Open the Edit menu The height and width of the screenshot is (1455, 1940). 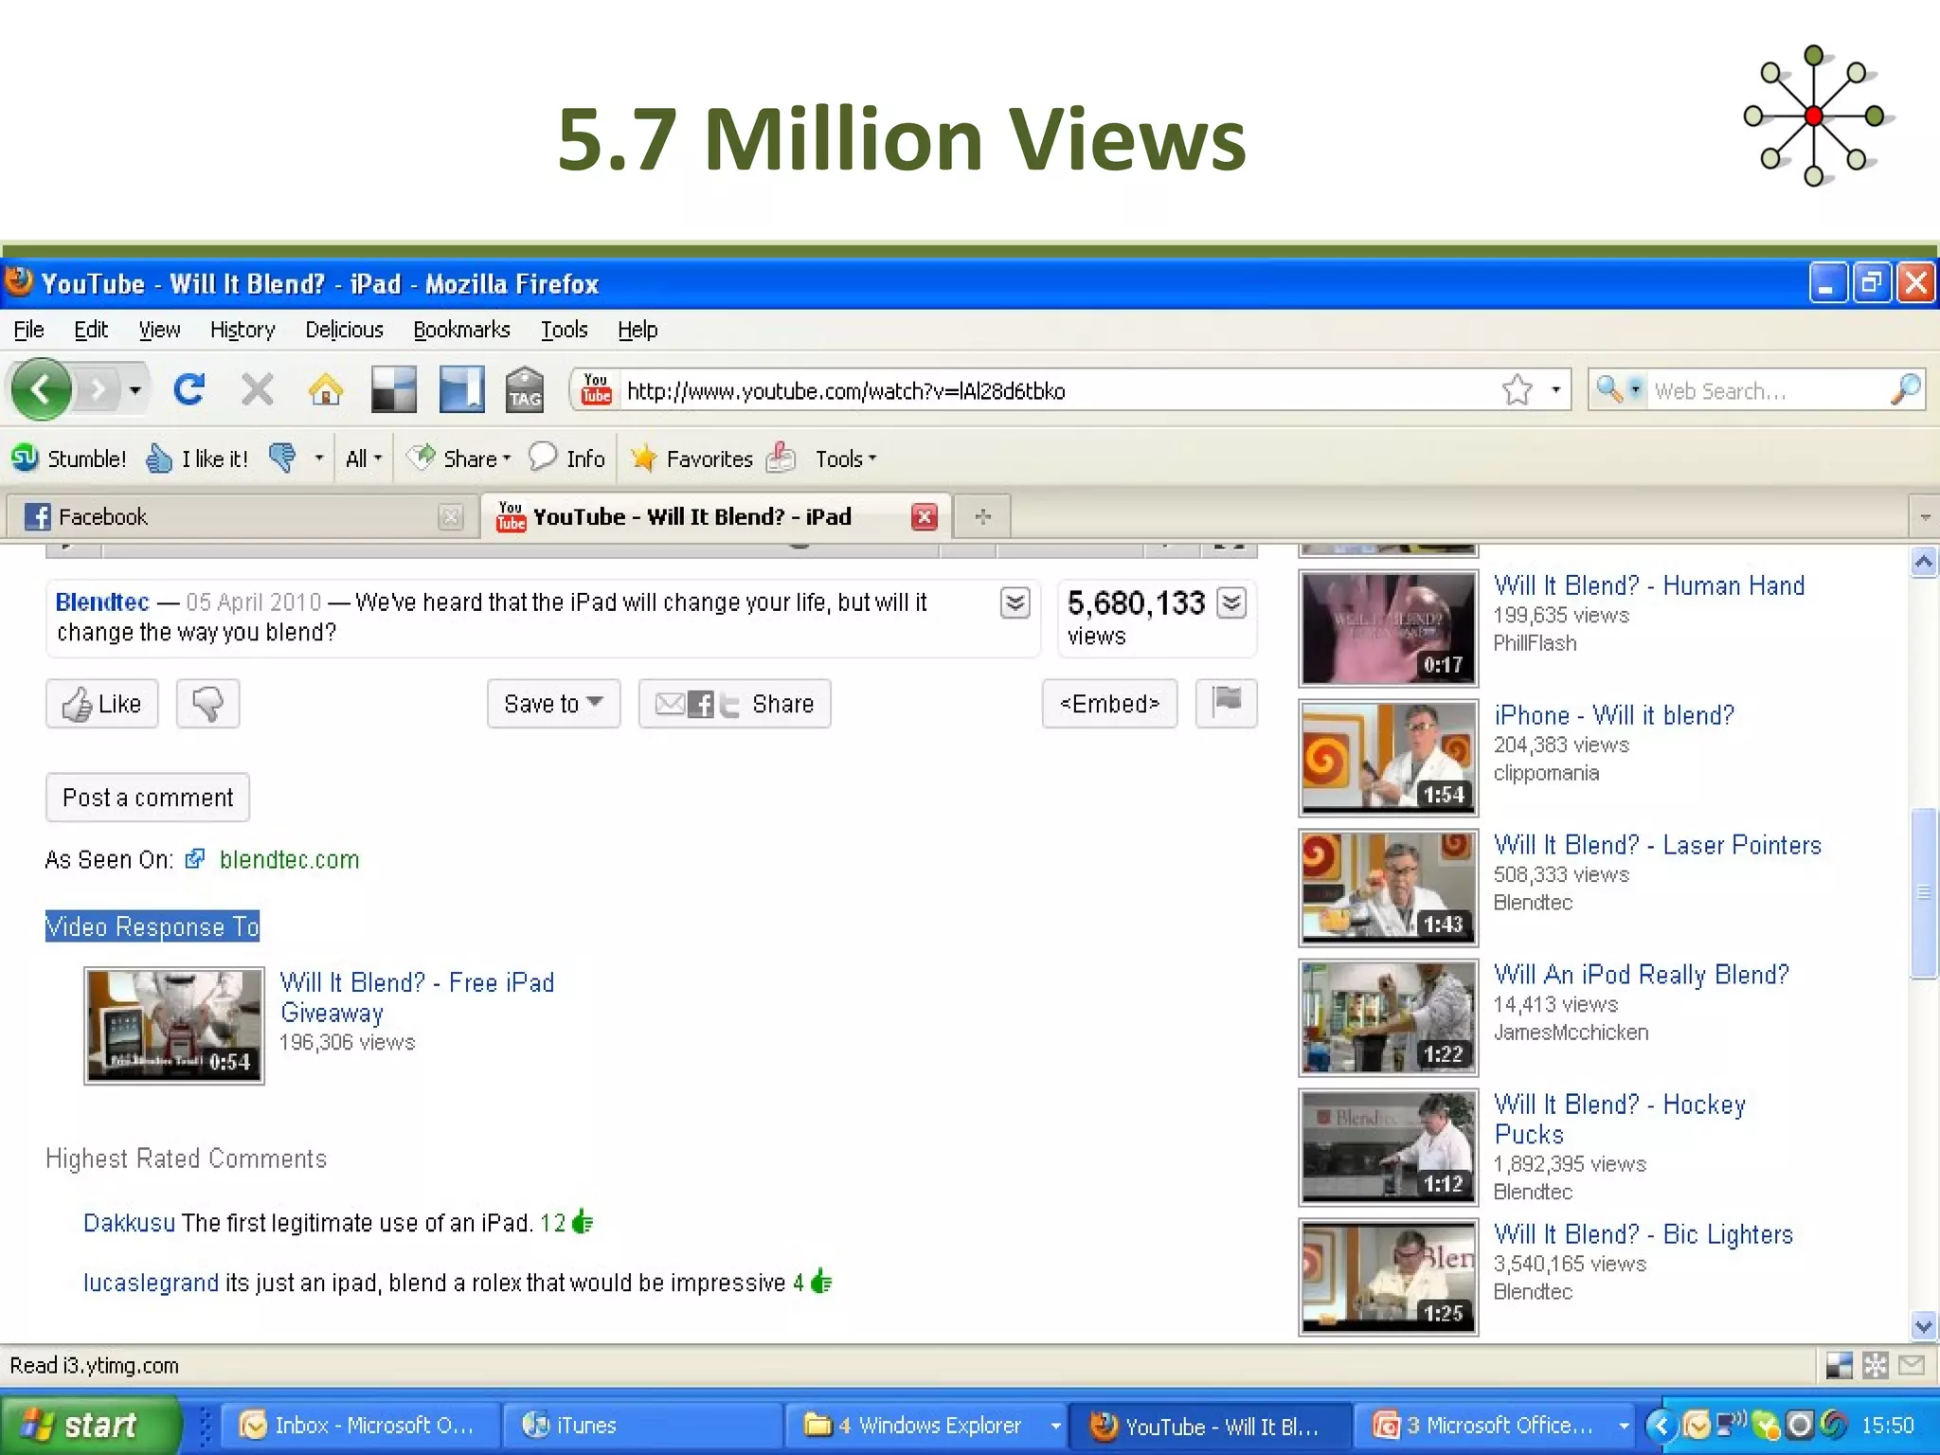[91, 330]
